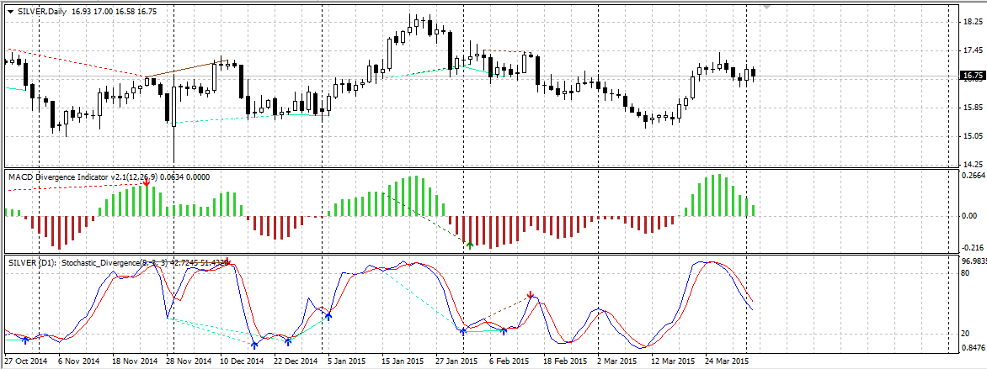
Task: Click the 15 Jan 2015 date label
Action: pyautogui.click(x=403, y=361)
